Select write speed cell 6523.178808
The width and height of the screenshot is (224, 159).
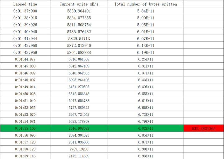point(79,121)
